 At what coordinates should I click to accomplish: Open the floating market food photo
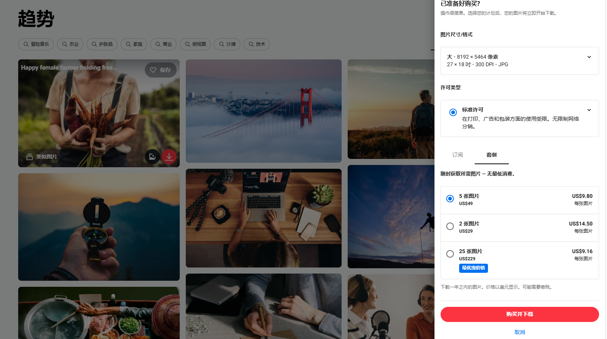tap(99, 313)
